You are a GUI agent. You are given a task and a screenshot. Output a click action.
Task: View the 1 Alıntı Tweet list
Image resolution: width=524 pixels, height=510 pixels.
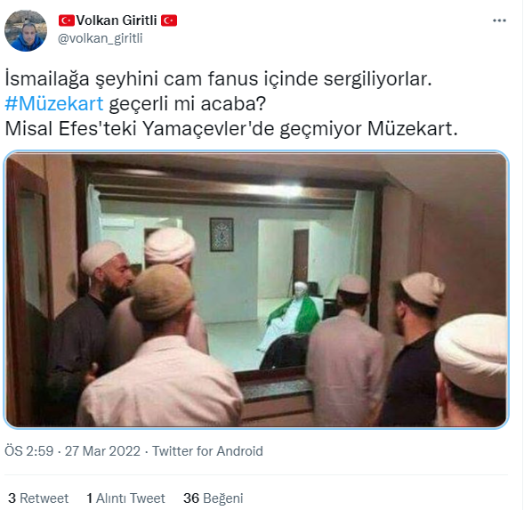point(125,498)
